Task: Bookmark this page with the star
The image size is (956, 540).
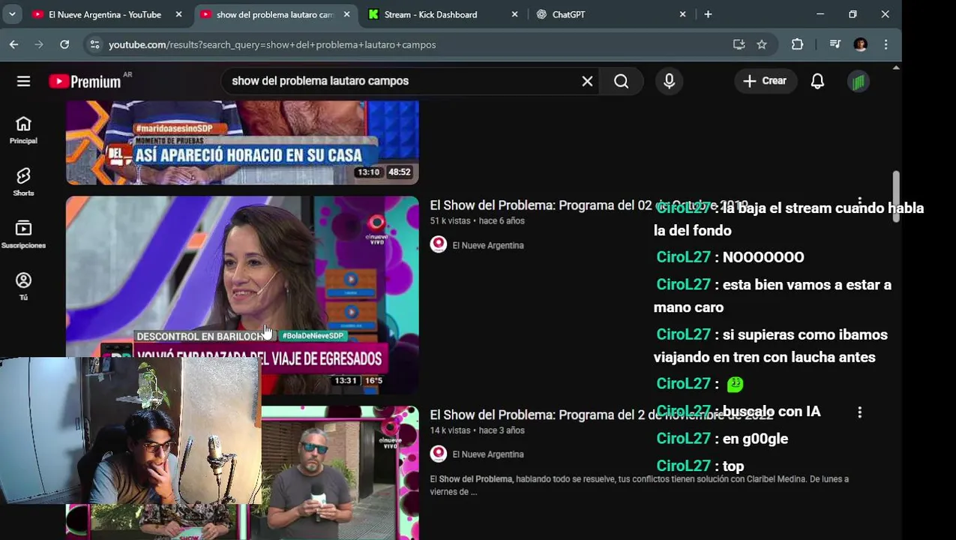Action: tap(762, 44)
